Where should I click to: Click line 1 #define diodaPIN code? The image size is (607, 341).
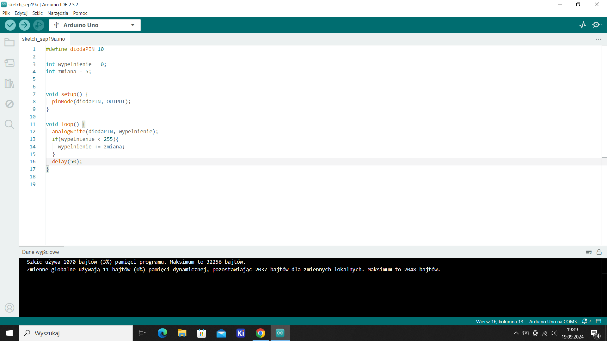pos(75,49)
